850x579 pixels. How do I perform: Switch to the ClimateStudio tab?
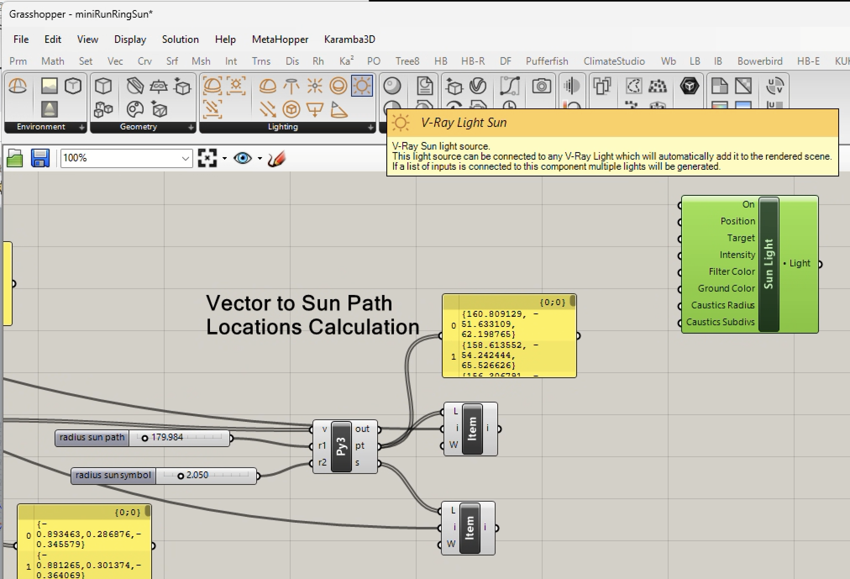(x=614, y=61)
